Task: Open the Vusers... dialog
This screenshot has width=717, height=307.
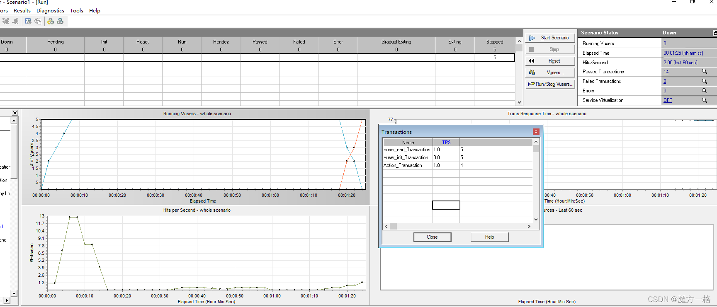Action: click(550, 73)
